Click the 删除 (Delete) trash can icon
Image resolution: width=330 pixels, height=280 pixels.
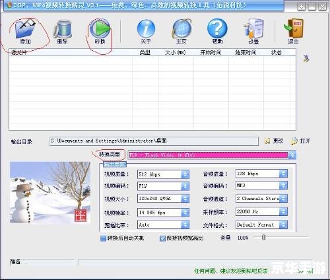tap(63, 28)
